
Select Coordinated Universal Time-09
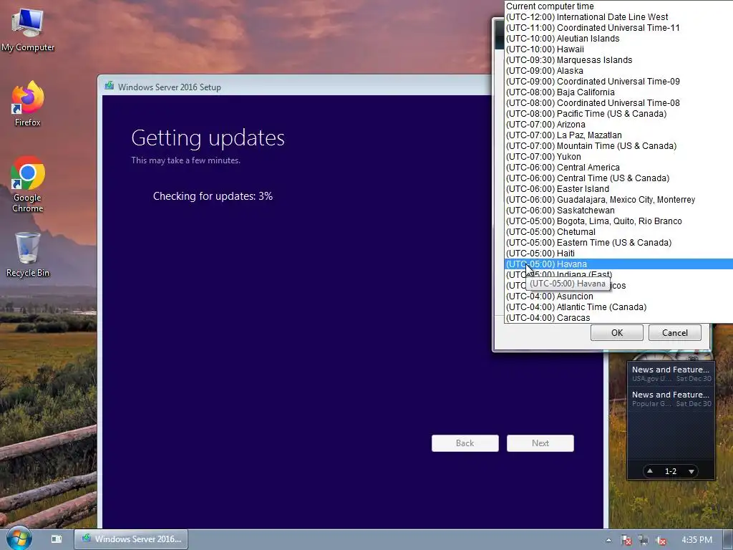click(619, 82)
